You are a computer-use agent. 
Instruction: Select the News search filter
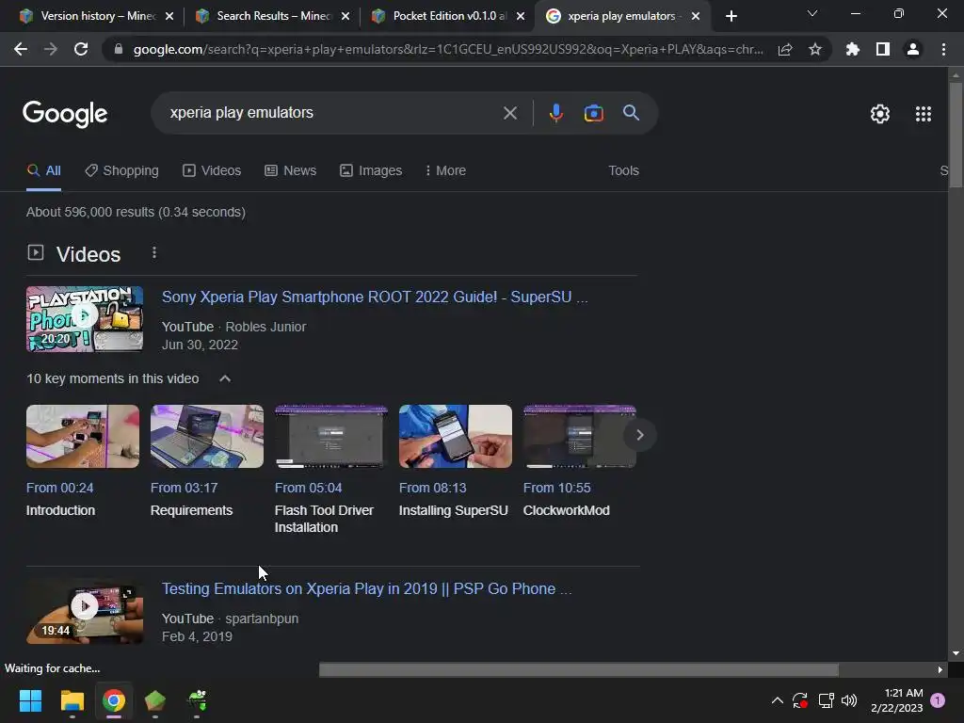(290, 170)
